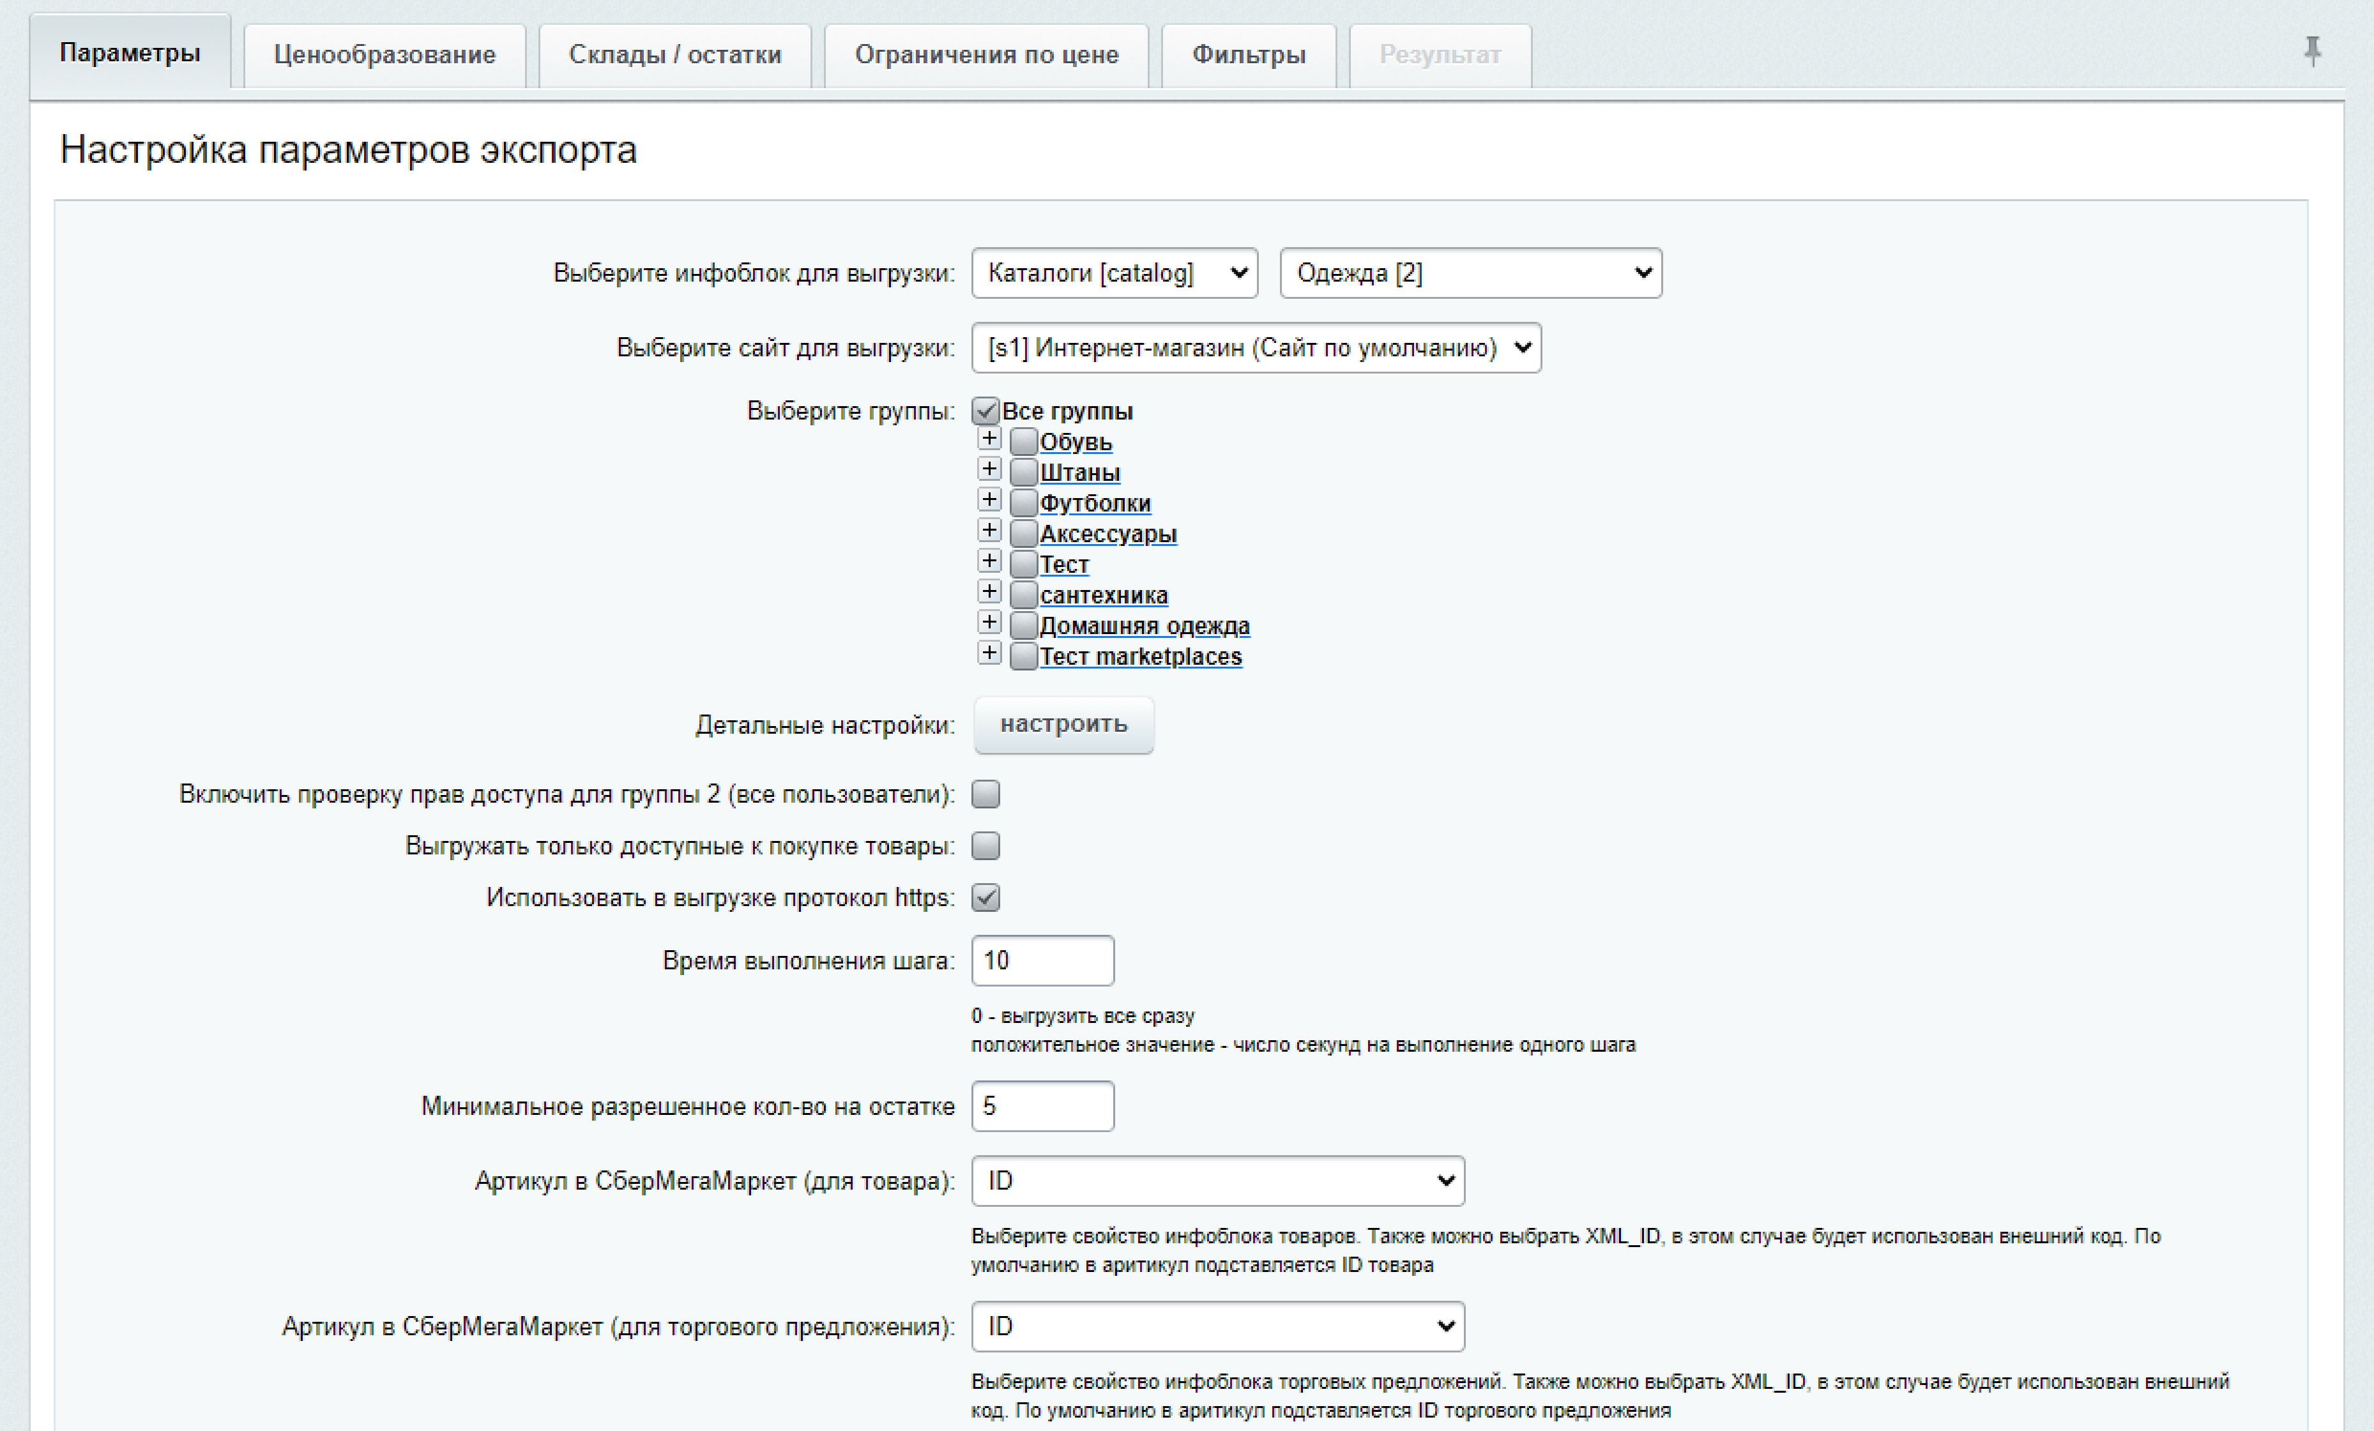The height and width of the screenshot is (1431, 2374).
Task: Enable only available-for-purchase goods checkbox
Action: [985, 845]
